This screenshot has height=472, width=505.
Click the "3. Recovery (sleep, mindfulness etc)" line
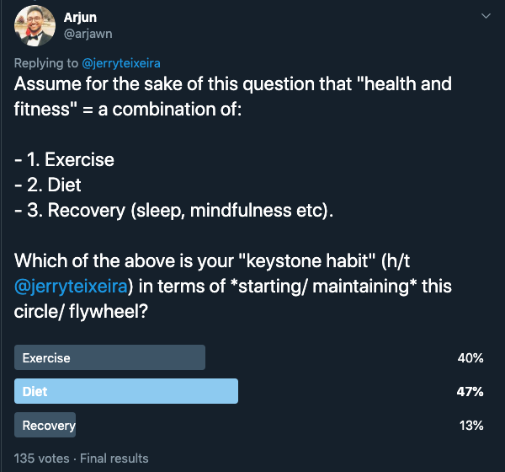[x=174, y=210]
